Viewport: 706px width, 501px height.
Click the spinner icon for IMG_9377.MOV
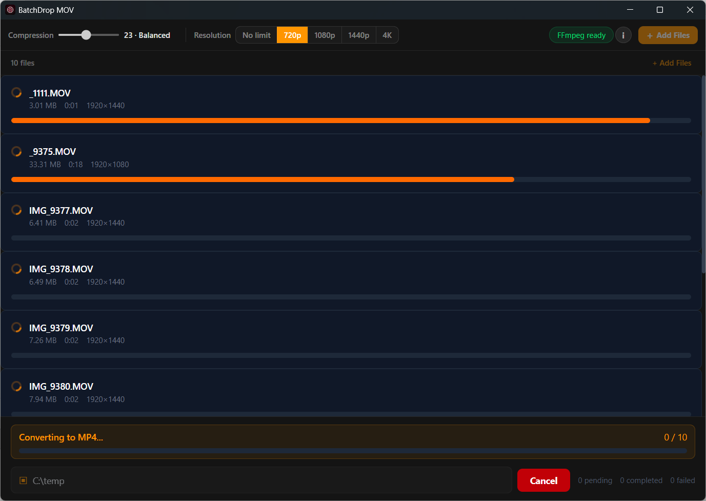(16, 210)
